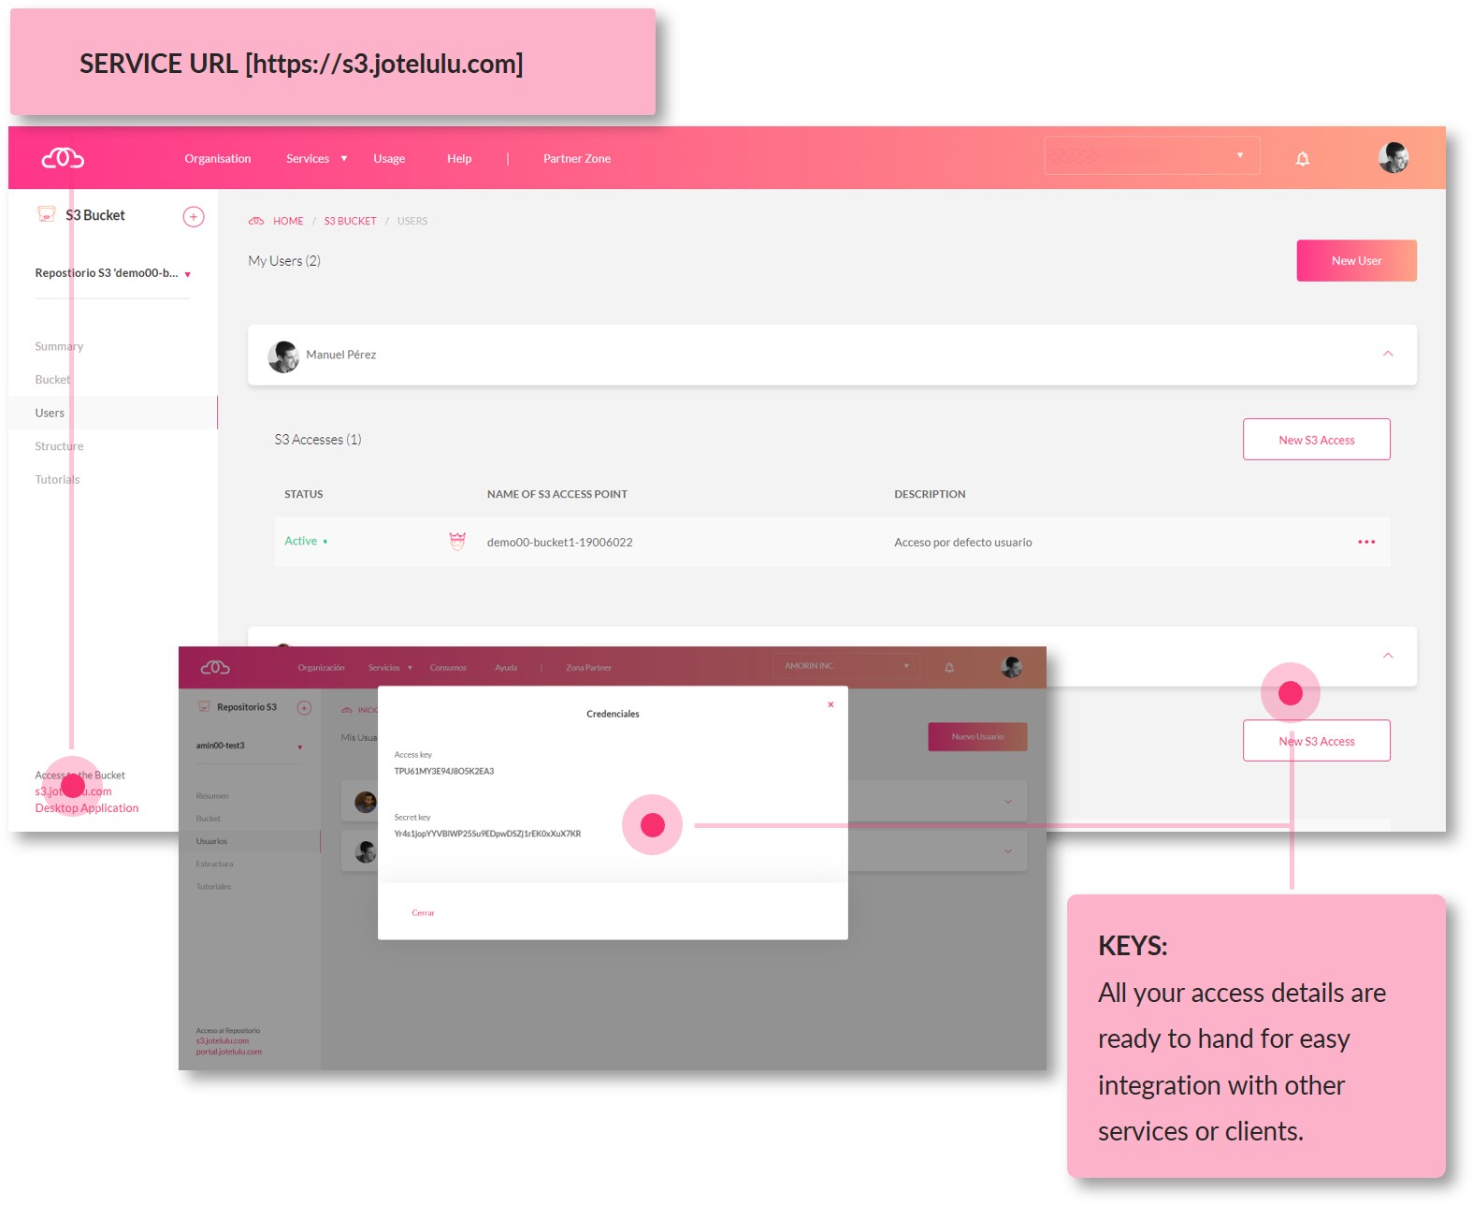
Task: Expand the Services menu dropdown
Action: tap(317, 158)
